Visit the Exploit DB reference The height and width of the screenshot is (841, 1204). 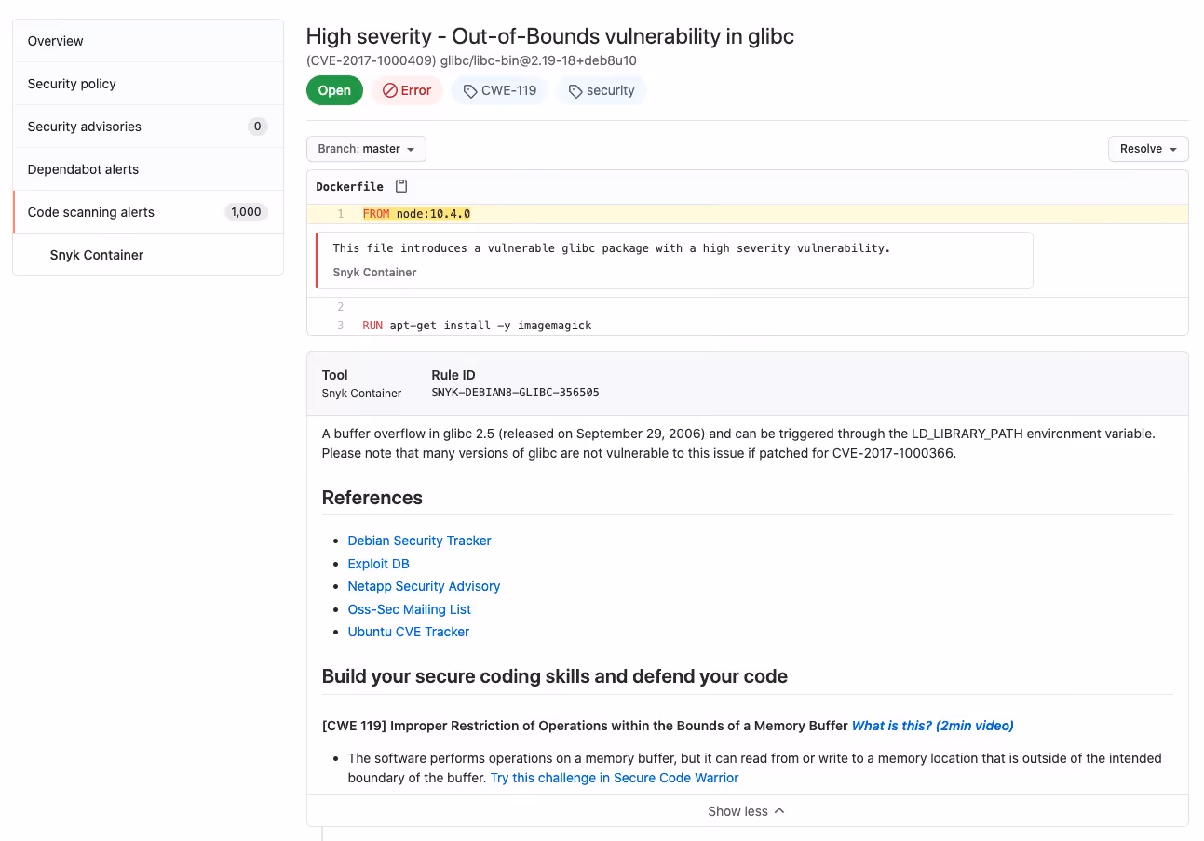coord(378,564)
